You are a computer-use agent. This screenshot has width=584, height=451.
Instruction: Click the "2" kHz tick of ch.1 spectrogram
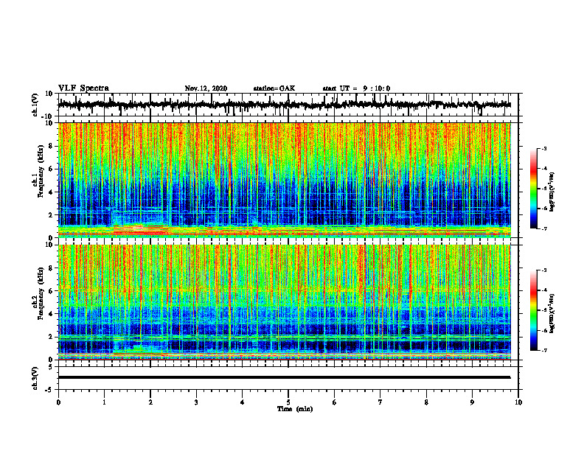point(51,214)
